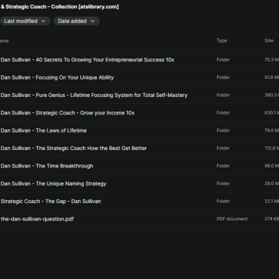Click the collection title containing atslibrary.com
The height and width of the screenshot is (279, 279).
click(x=59, y=7)
